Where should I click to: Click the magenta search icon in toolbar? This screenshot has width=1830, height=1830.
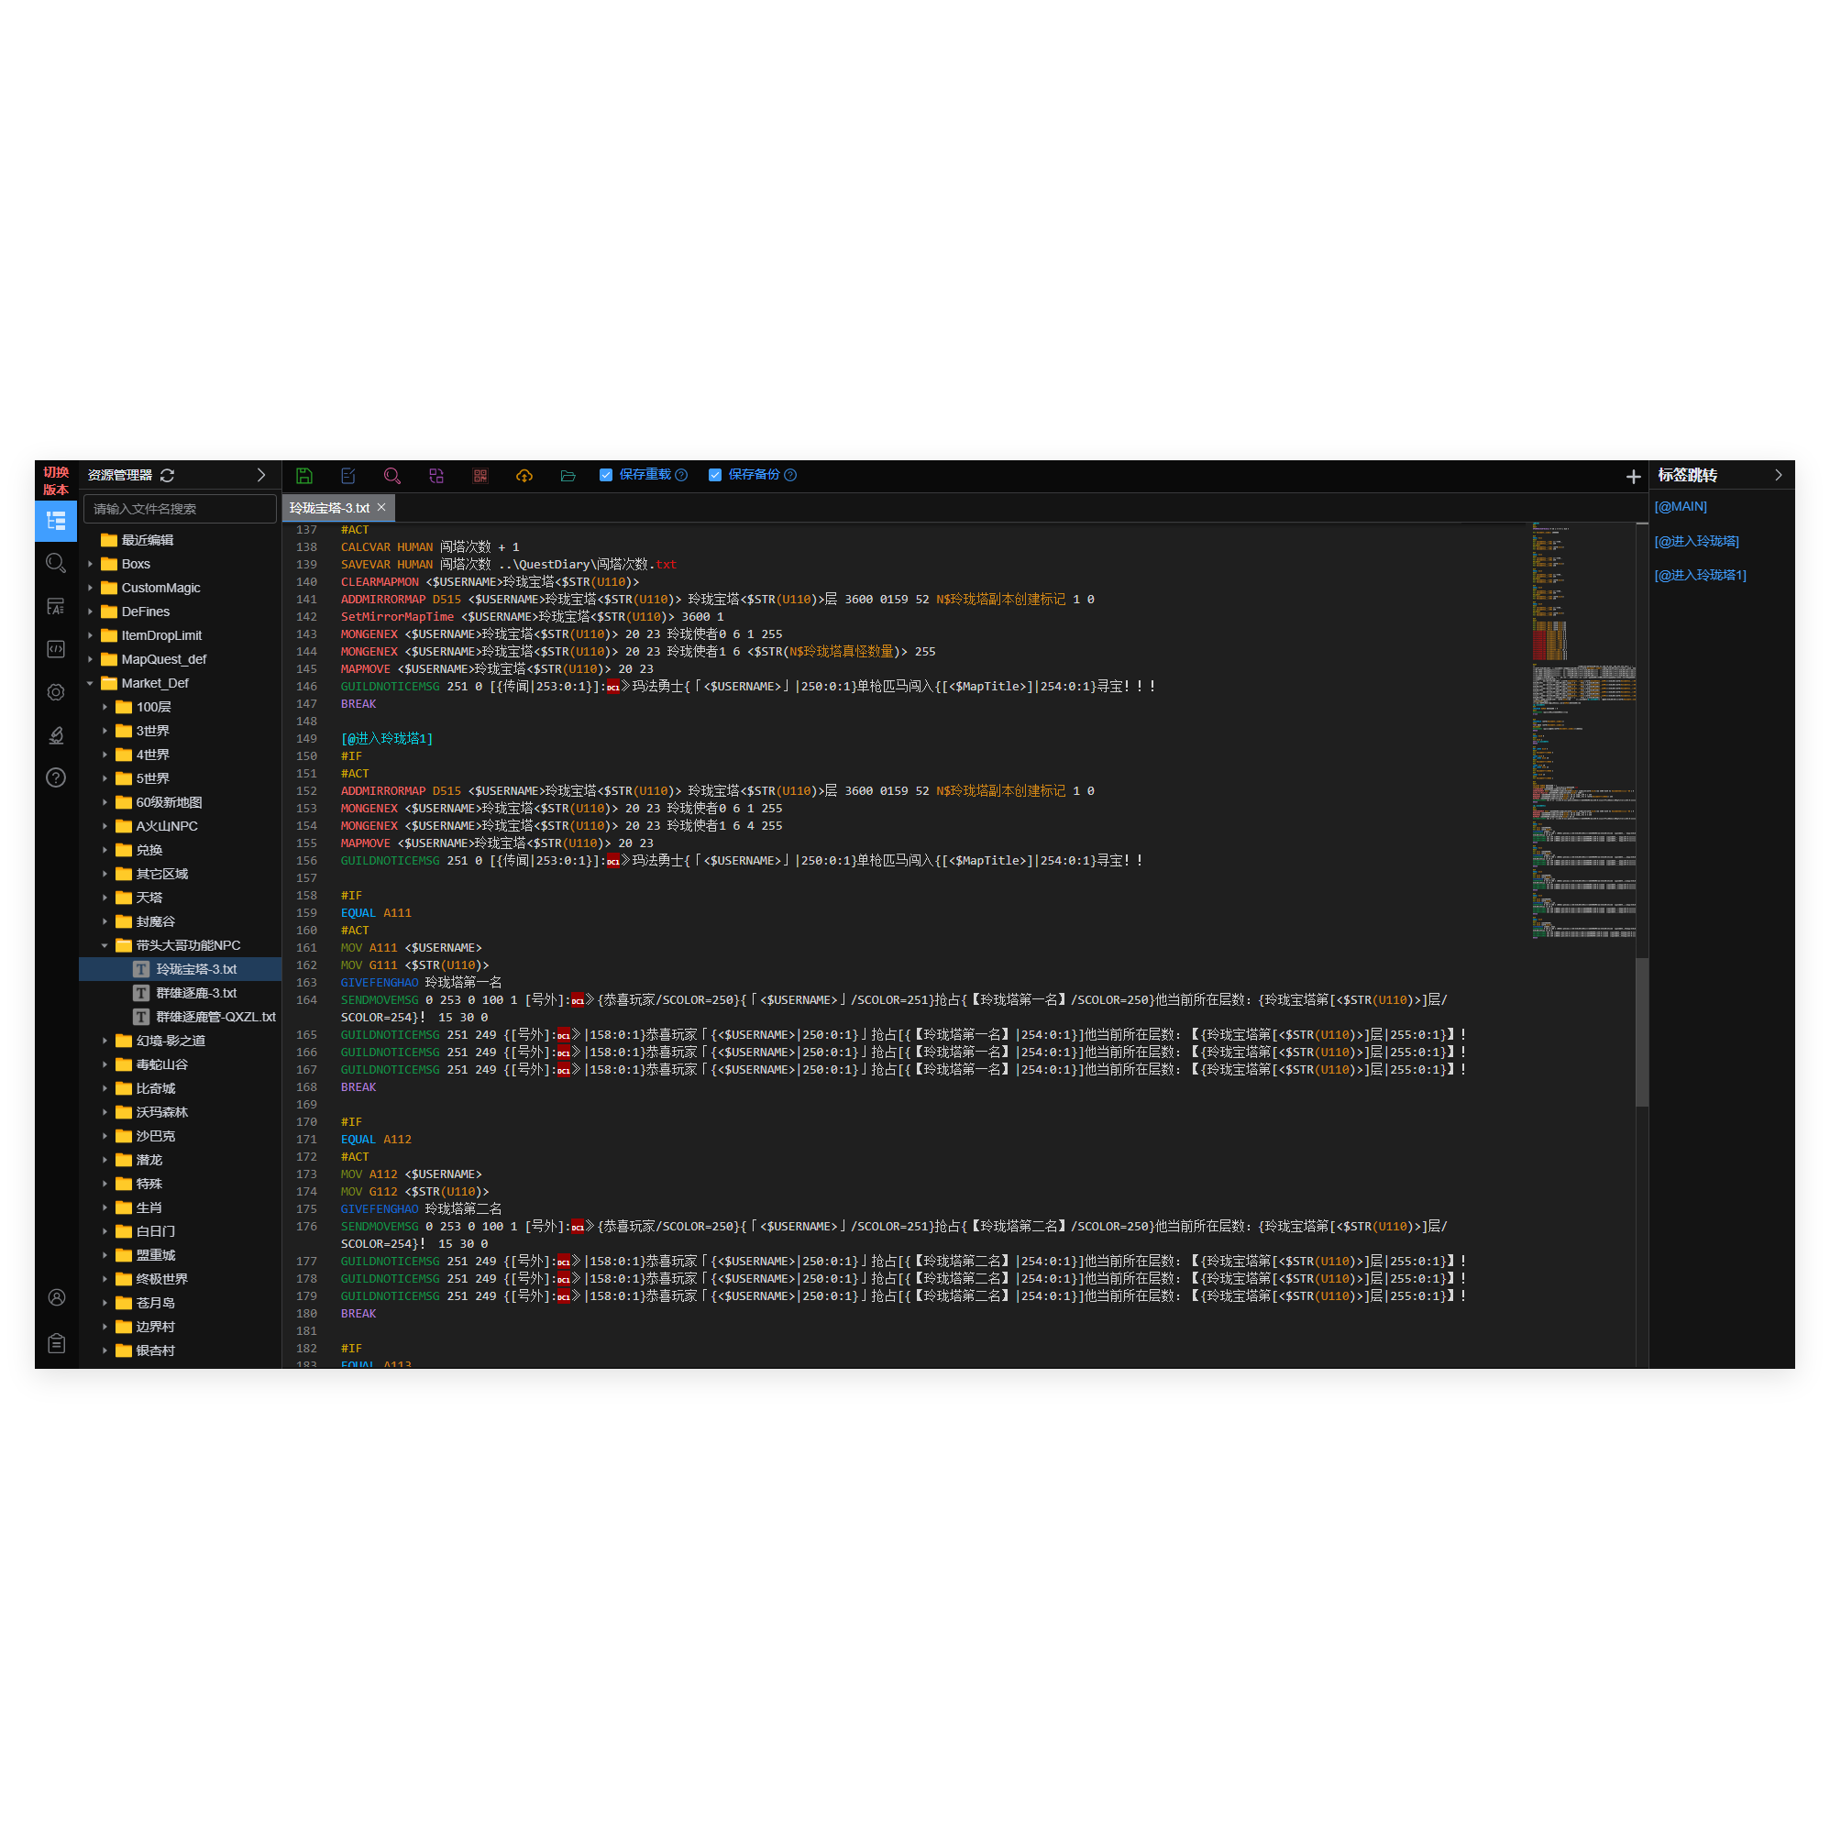click(x=391, y=476)
